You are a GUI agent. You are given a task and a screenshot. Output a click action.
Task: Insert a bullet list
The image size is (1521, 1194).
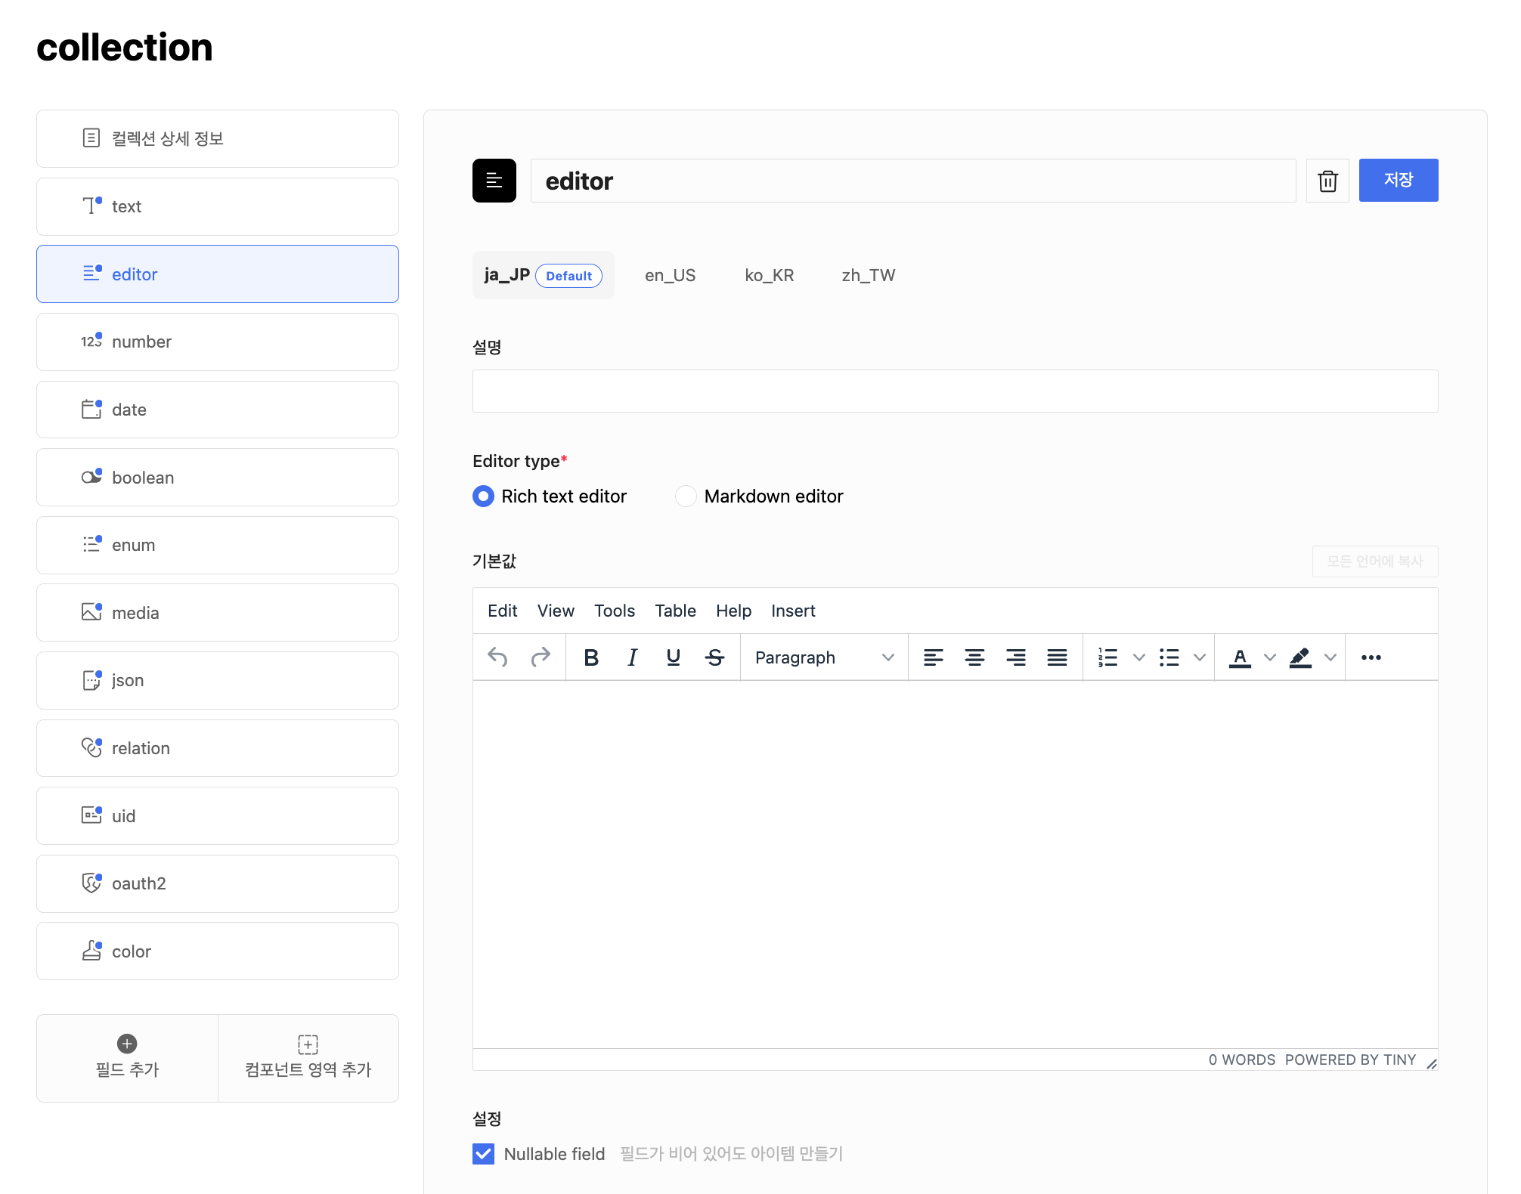[1169, 657]
